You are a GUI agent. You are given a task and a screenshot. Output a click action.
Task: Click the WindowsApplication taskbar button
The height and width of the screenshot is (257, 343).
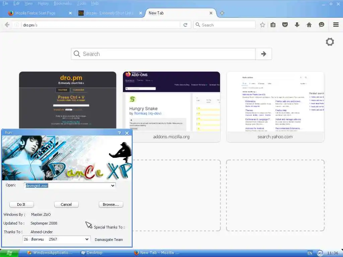click(x=50, y=253)
